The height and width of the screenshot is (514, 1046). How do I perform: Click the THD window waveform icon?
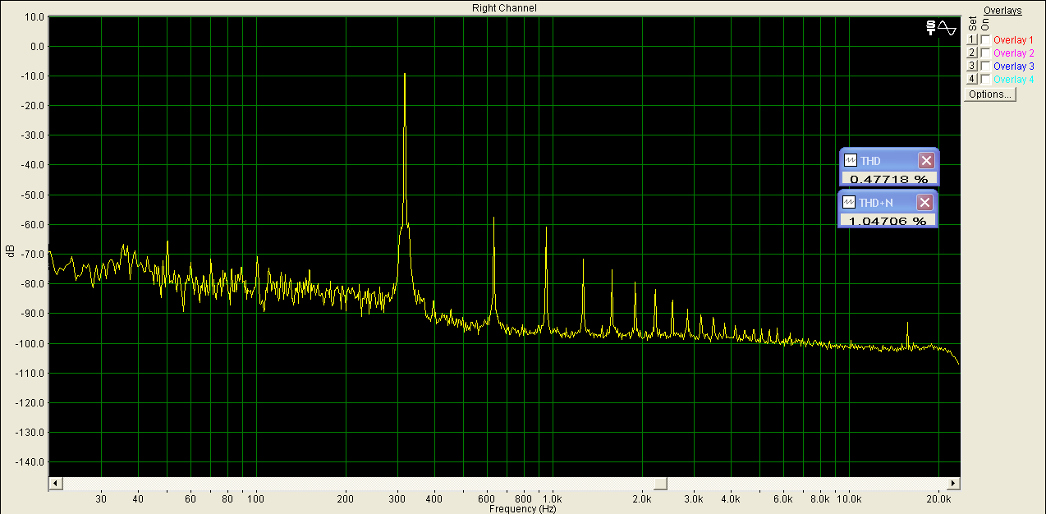(851, 160)
